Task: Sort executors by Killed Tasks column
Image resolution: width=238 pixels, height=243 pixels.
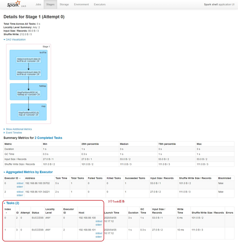Action: 114,178
